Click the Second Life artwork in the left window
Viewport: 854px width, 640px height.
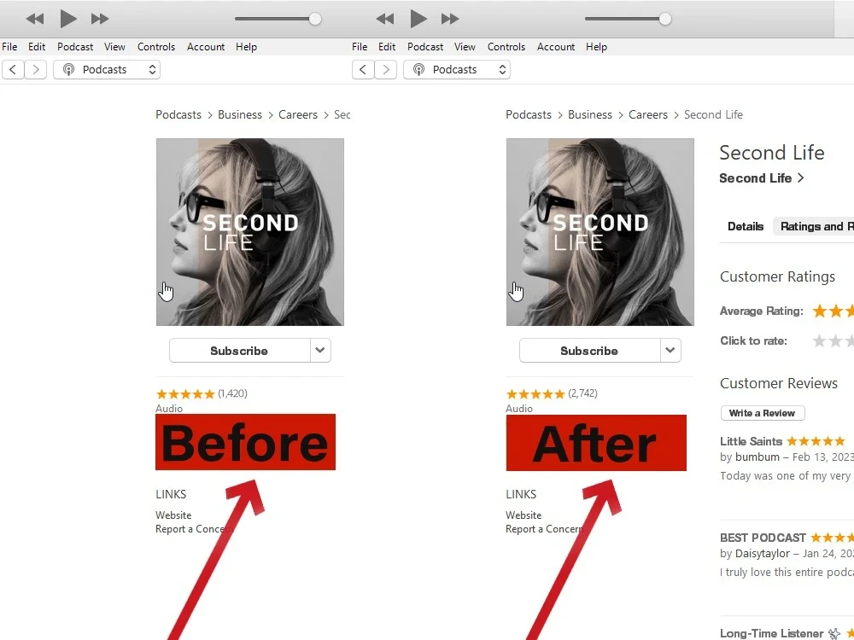coord(250,232)
